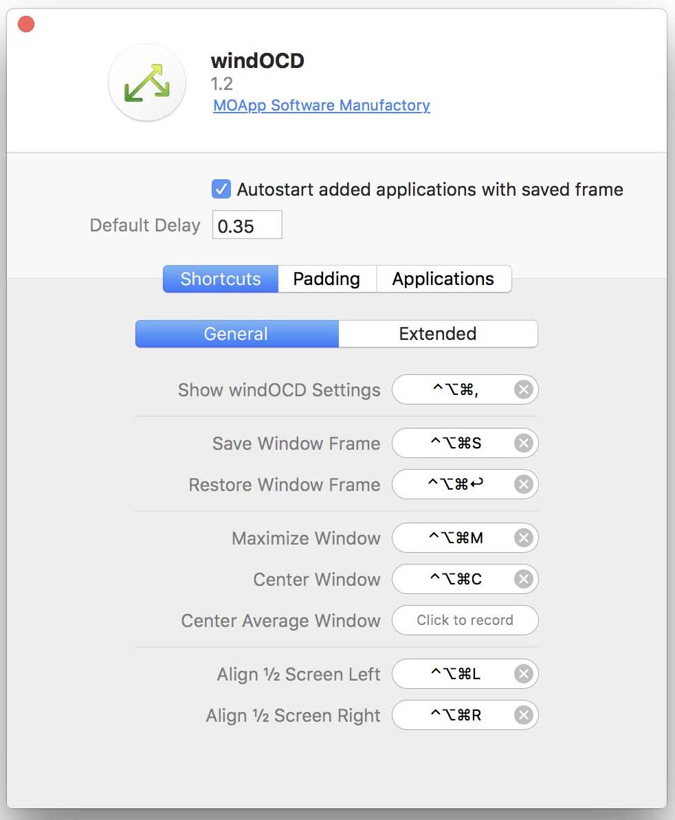The image size is (675, 820).
Task: Close the windOCD settings window
Action: [x=26, y=24]
